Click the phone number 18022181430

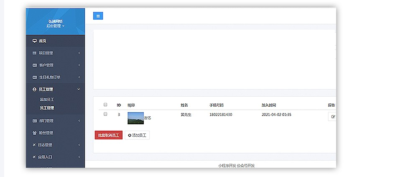[x=221, y=115]
